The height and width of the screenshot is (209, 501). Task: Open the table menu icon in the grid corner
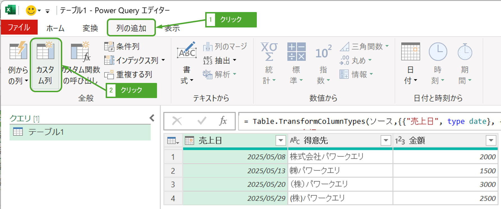tap(173, 141)
